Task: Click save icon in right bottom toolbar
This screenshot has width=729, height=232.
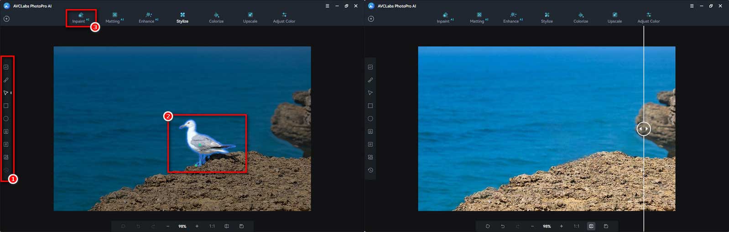Action: [606, 226]
